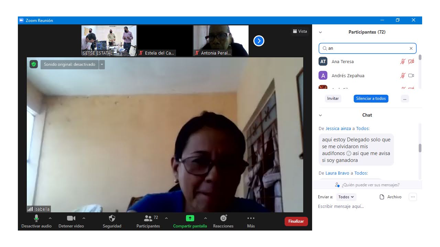Toggle Sonido original: desactivado button
The height and width of the screenshot is (247, 440).
69,64
